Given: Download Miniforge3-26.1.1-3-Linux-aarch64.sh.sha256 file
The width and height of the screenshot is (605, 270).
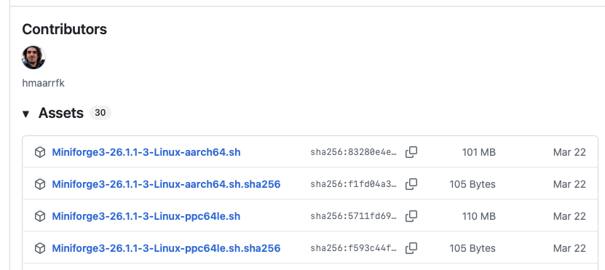Looking at the screenshot, I should tap(166, 184).
